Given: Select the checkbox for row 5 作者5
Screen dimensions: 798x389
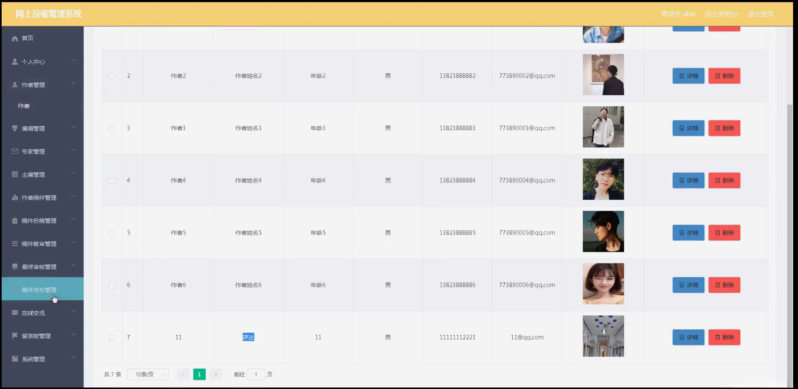Looking at the screenshot, I should [x=112, y=233].
